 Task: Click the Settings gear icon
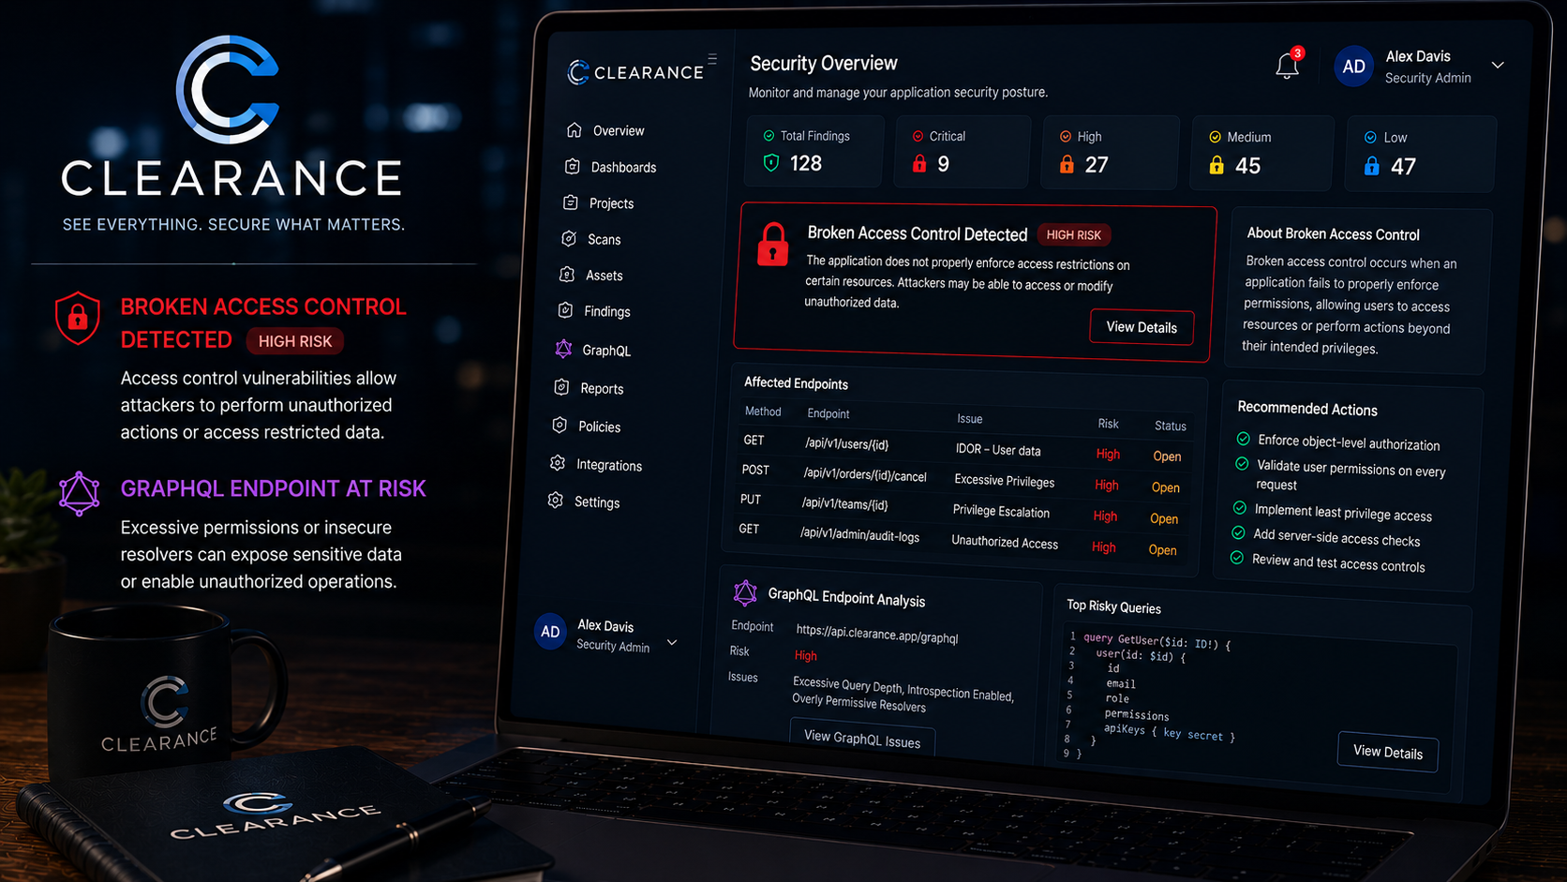coord(556,501)
